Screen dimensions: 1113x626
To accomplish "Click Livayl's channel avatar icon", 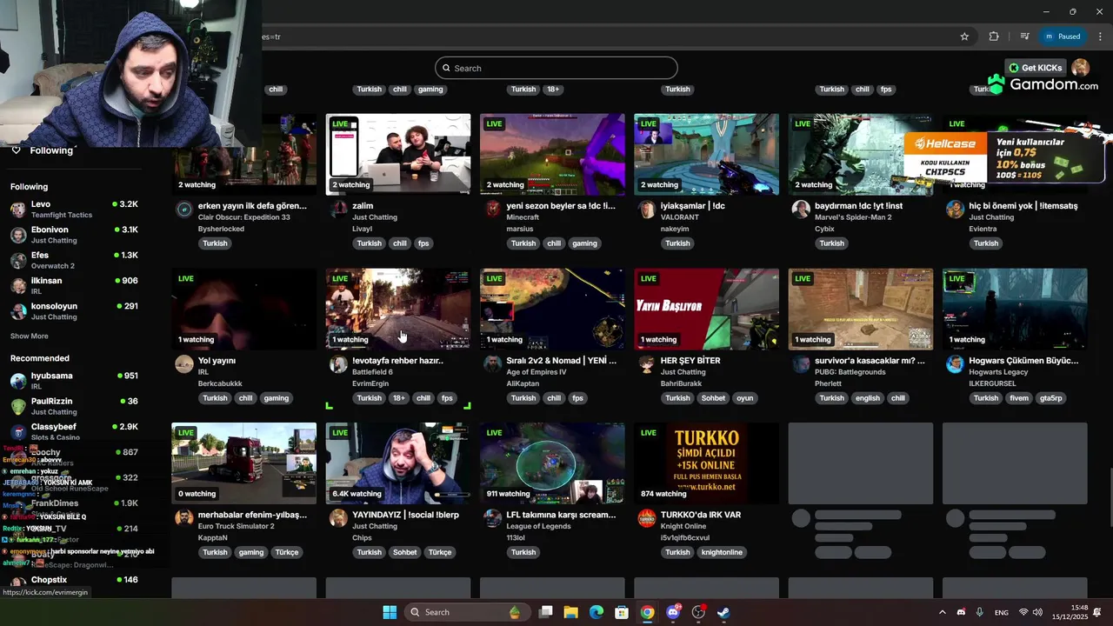I will coord(338,210).
